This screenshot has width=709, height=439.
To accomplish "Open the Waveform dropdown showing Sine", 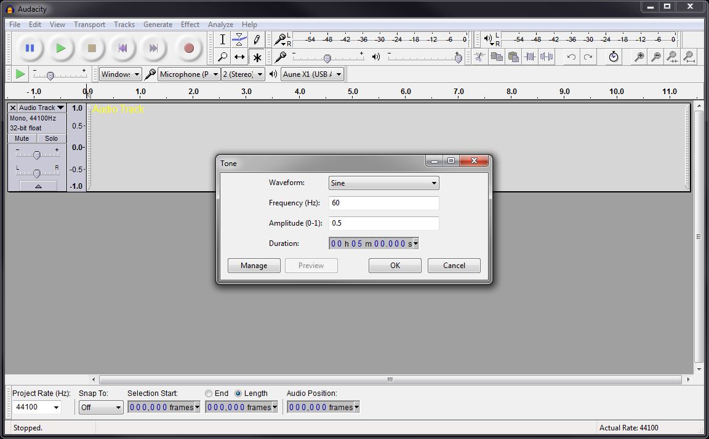I will coord(383,183).
